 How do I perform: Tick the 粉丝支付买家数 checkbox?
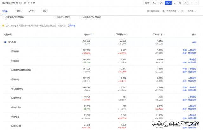point(54,18)
